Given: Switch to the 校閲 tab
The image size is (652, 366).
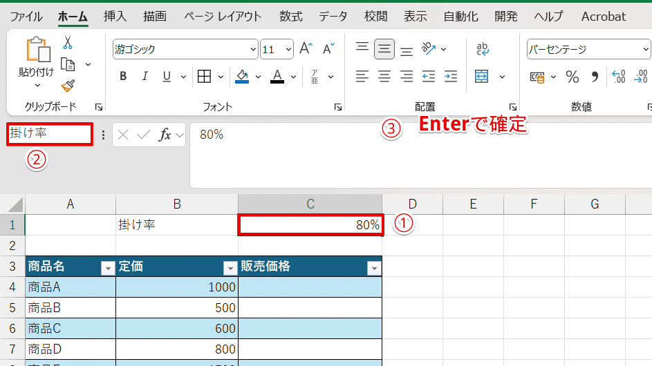Looking at the screenshot, I should click(376, 17).
